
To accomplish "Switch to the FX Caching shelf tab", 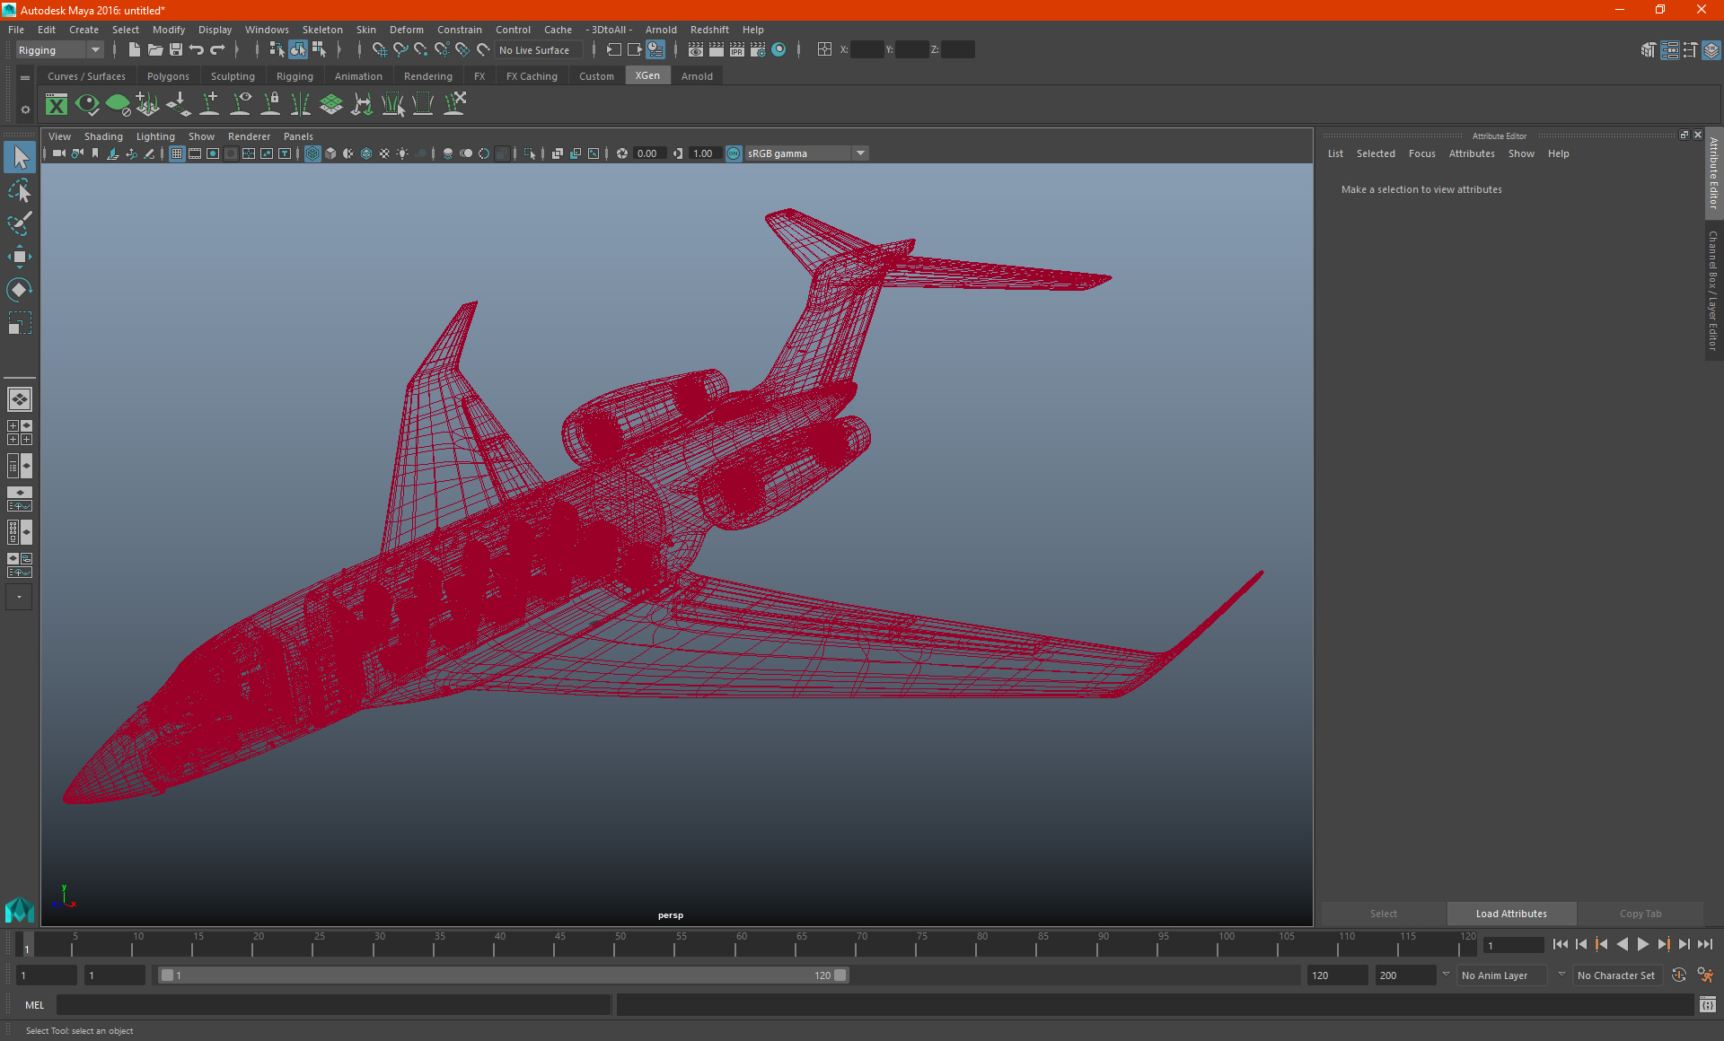I will 532,76.
